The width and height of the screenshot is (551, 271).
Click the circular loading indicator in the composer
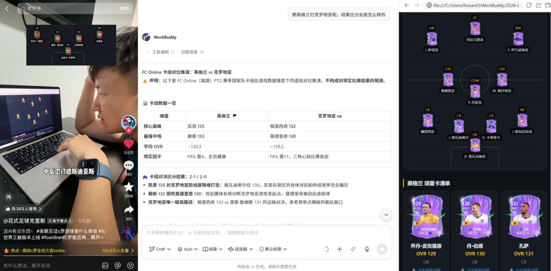[325, 249]
